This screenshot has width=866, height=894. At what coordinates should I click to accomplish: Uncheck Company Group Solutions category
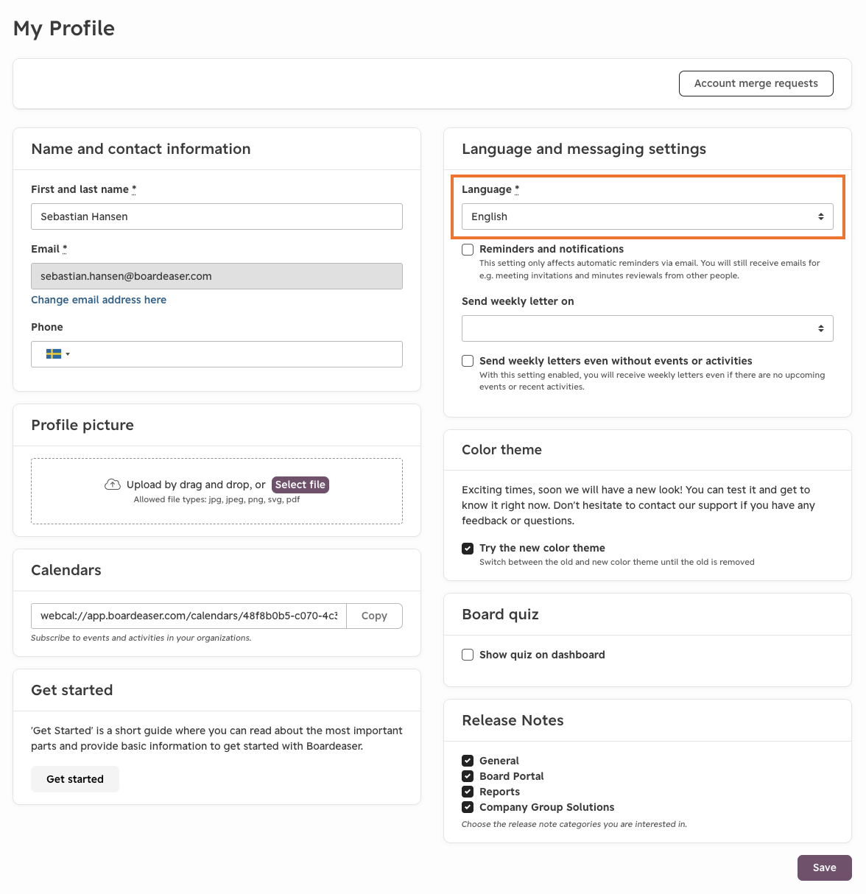tap(468, 807)
